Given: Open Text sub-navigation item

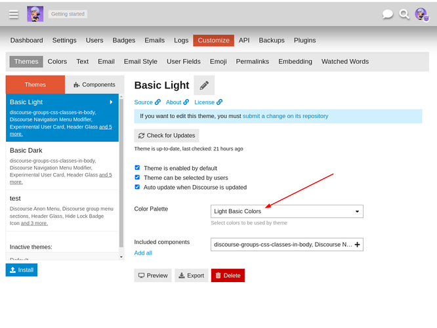Looking at the screenshot, I should [83, 62].
